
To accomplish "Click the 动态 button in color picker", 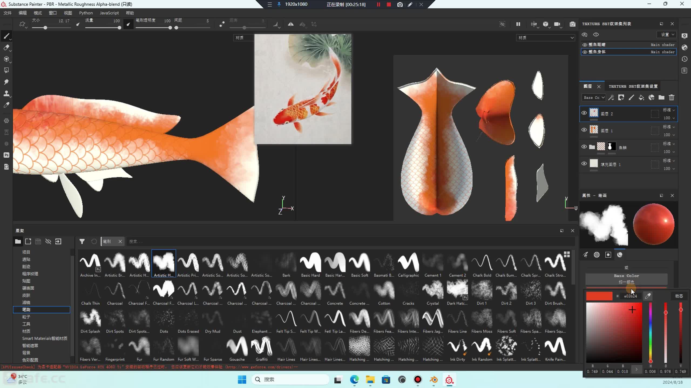I will click(x=679, y=296).
